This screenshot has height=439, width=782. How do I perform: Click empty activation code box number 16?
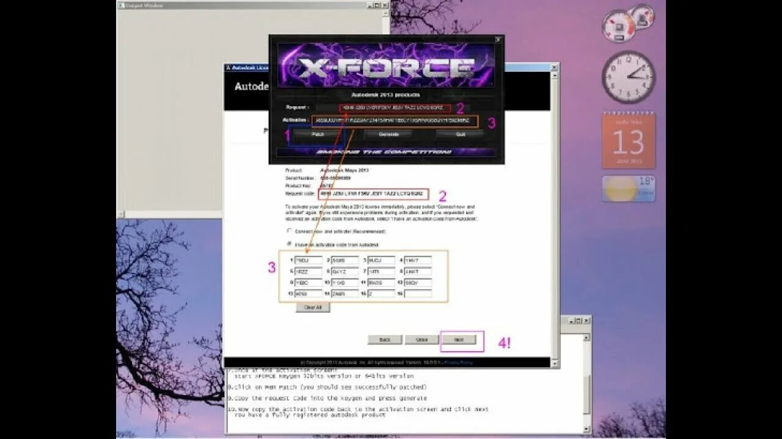(418, 294)
